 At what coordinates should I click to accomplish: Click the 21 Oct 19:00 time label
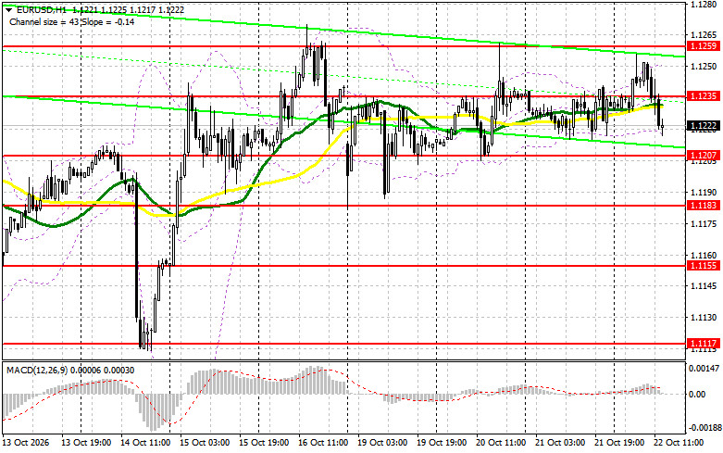click(x=619, y=443)
